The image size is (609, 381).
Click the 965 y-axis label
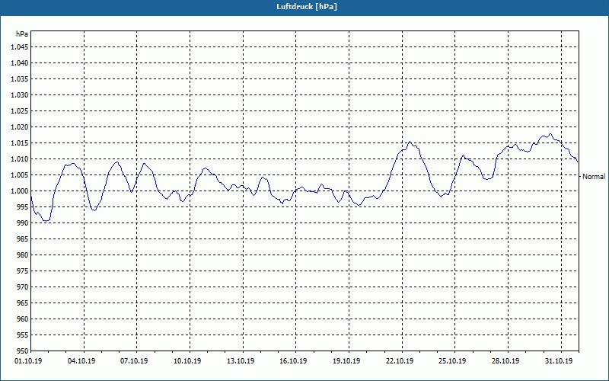coord(23,303)
